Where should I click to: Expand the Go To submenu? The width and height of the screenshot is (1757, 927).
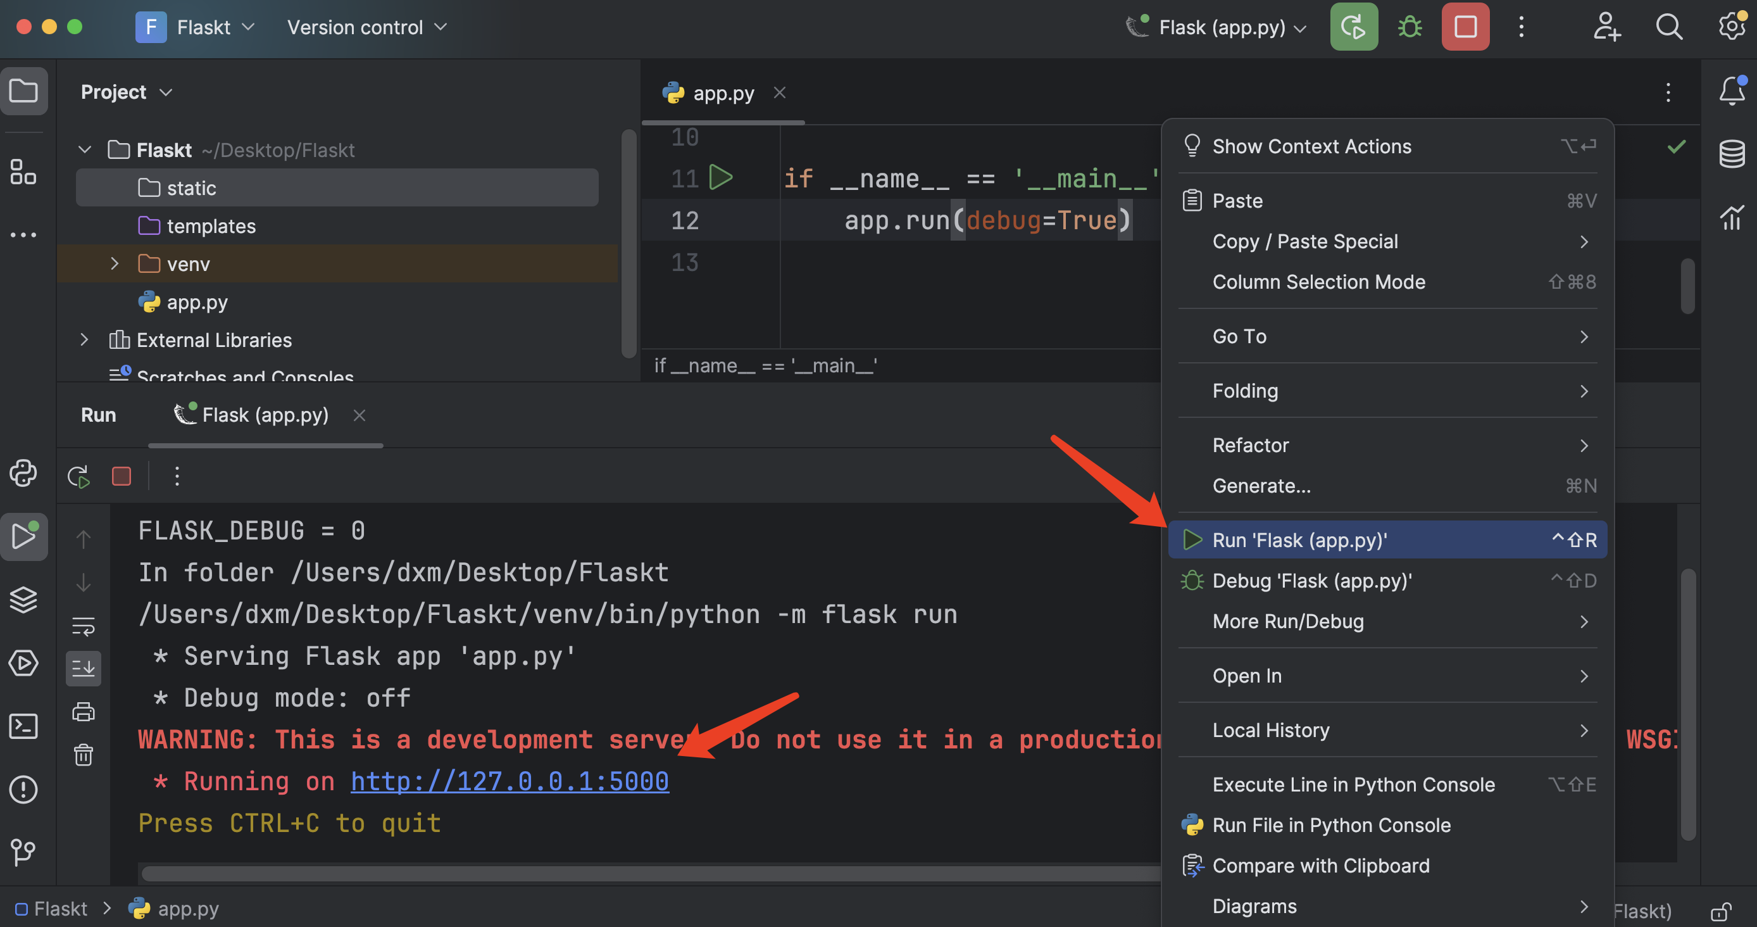tap(1387, 336)
